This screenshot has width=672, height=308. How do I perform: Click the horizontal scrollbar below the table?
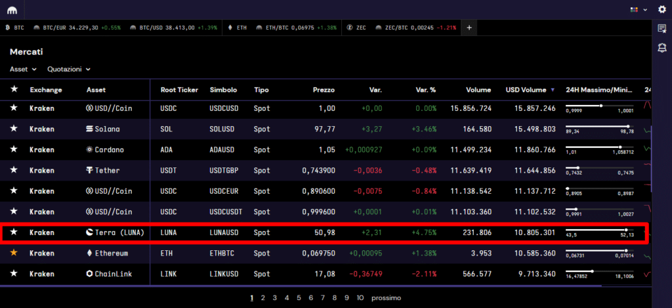tap(300, 285)
